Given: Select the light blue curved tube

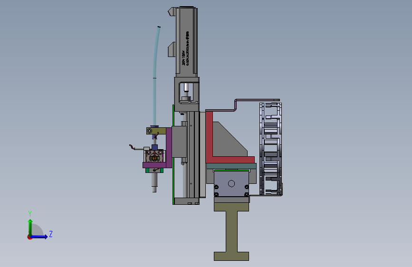Looking at the screenshot, I should pos(156,76).
